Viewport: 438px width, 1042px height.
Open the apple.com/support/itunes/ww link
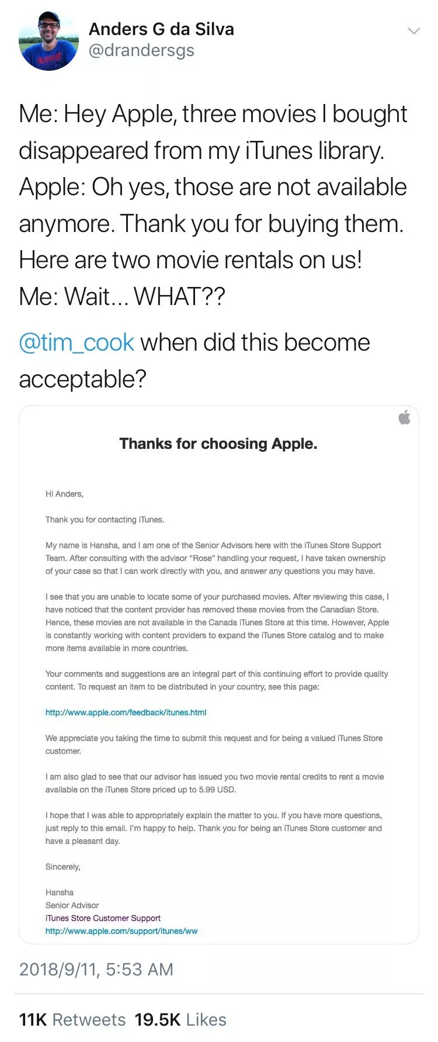pyautogui.click(x=121, y=931)
